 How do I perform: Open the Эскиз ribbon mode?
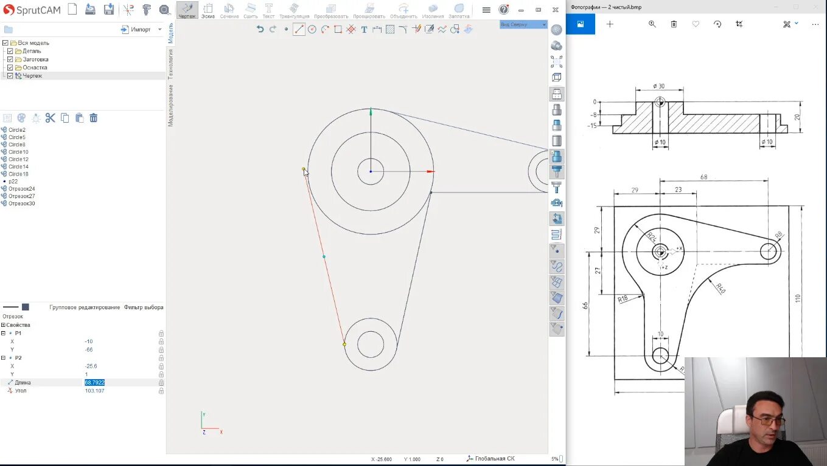point(208,10)
